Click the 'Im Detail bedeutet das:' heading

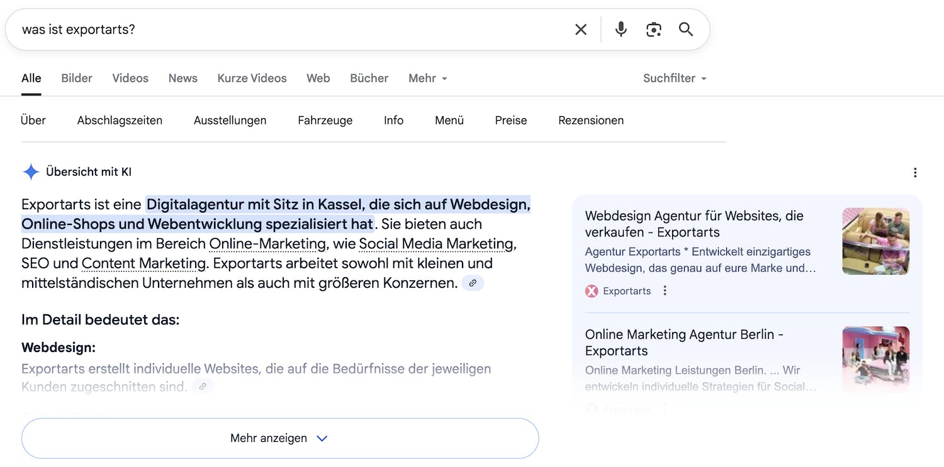click(x=101, y=320)
